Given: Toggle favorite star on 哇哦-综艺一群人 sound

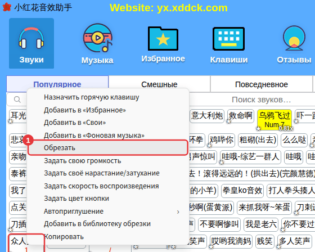Looking at the screenshot, I should [x=222, y=163].
